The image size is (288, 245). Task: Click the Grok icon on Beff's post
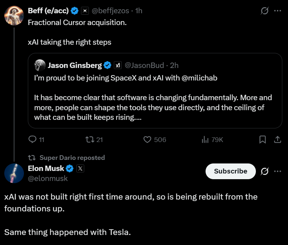pos(264,11)
